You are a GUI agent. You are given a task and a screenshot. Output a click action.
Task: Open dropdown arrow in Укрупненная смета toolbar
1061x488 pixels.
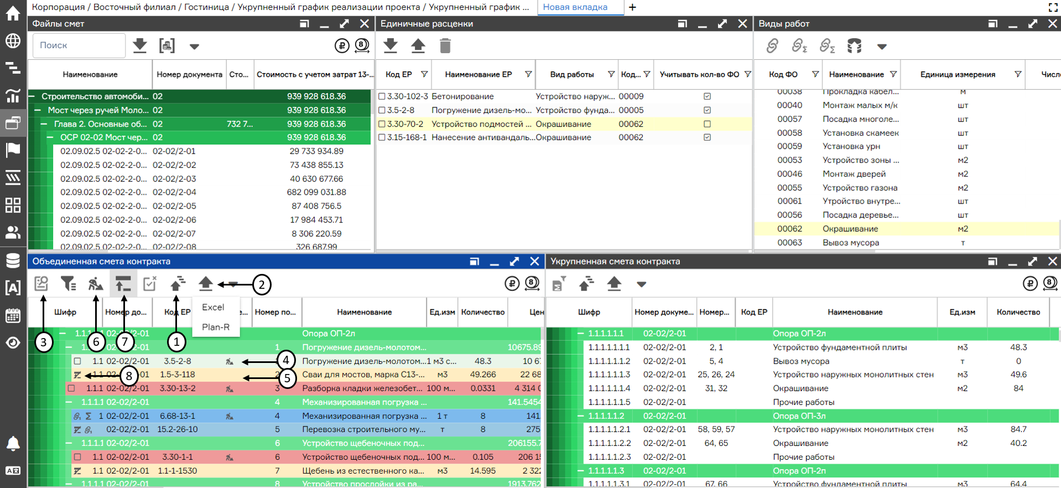pos(641,284)
